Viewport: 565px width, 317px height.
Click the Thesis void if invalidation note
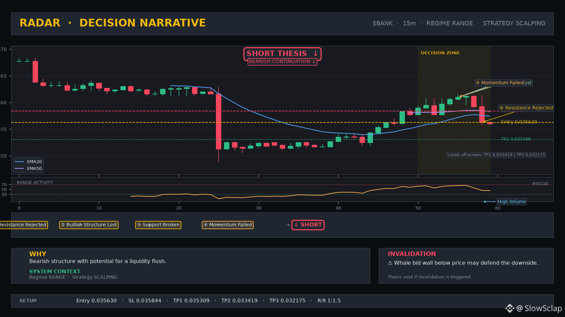pyautogui.click(x=429, y=277)
